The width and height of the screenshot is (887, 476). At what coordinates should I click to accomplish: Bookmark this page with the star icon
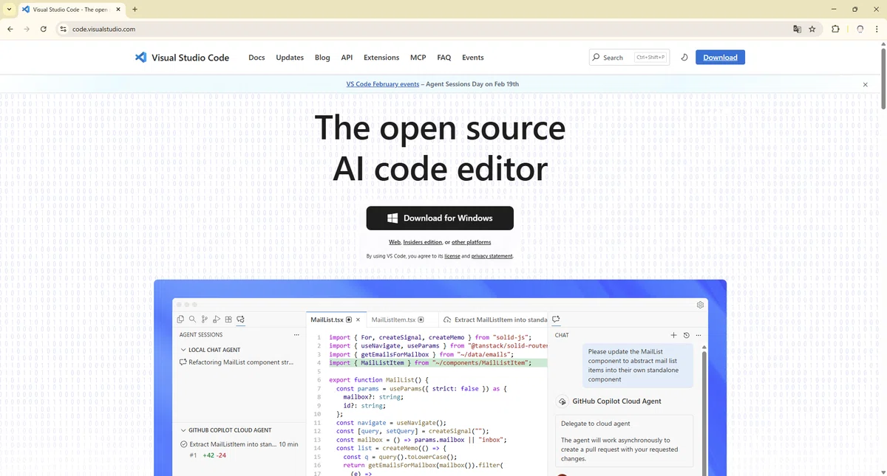coord(812,29)
